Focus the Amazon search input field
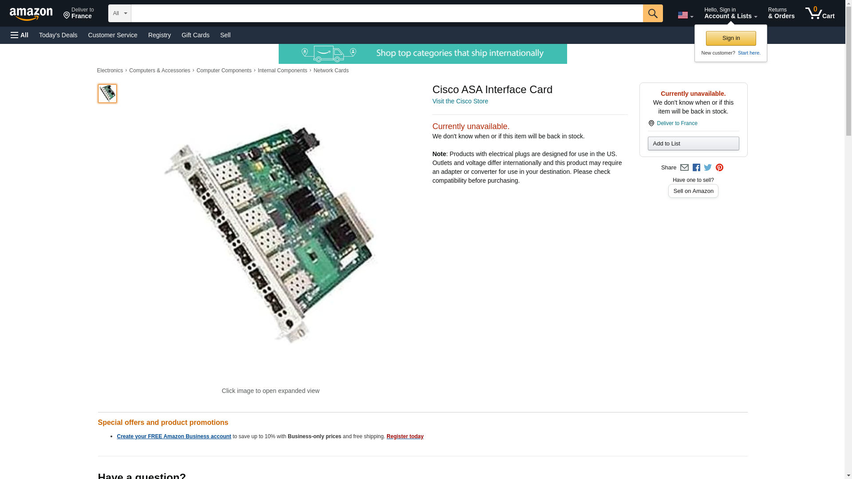 (386, 13)
